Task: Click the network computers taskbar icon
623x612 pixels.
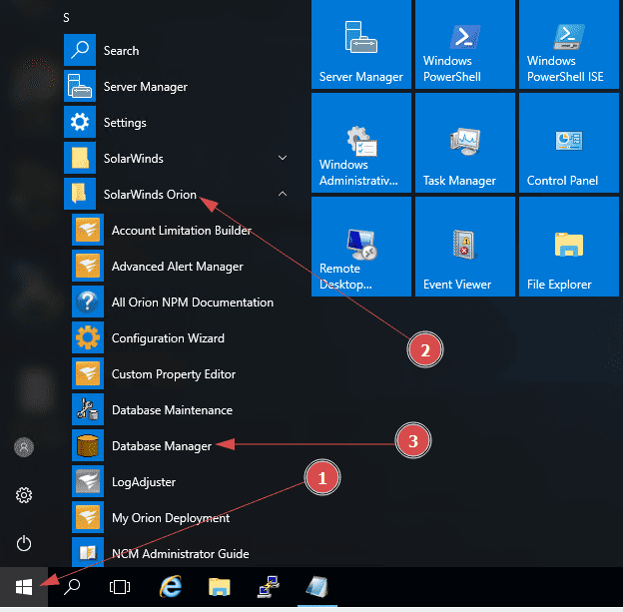Action: pos(269,587)
